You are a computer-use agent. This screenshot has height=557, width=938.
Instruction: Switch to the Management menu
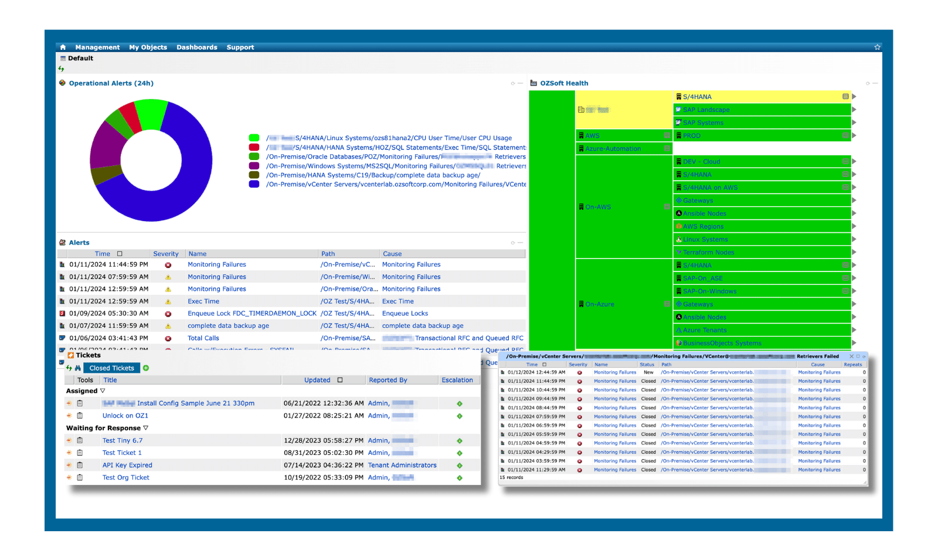point(97,47)
